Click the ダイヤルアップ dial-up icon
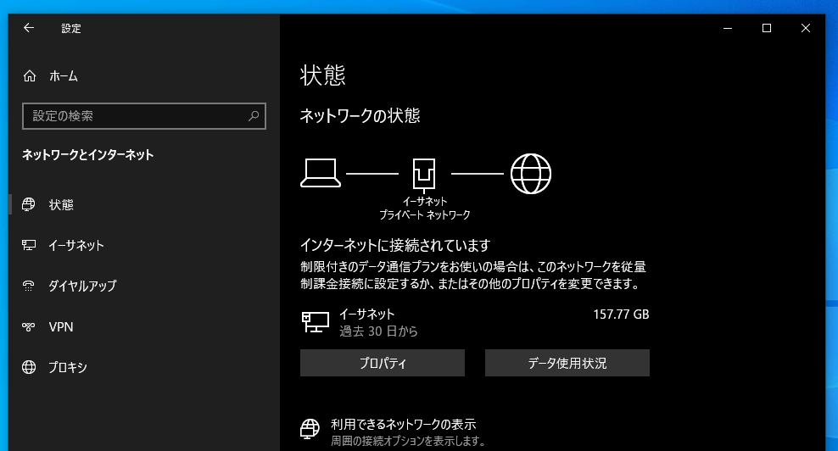838x451 pixels. coord(28,286)
